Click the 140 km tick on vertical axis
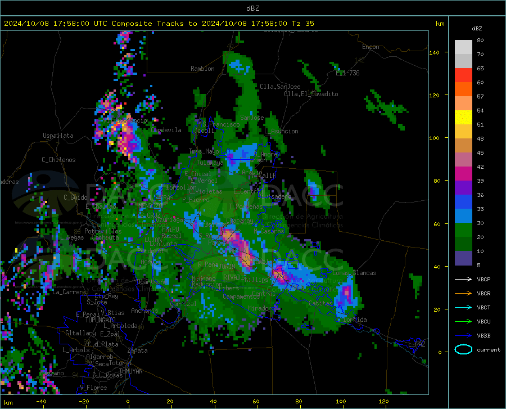 (434, 52)
